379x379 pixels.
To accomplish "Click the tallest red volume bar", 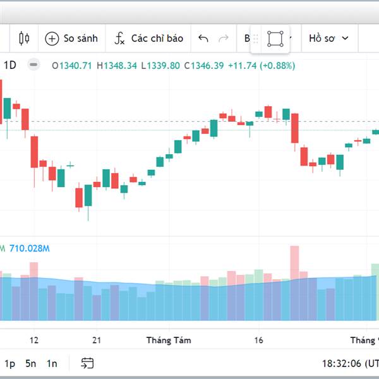I will pos(294,283).
